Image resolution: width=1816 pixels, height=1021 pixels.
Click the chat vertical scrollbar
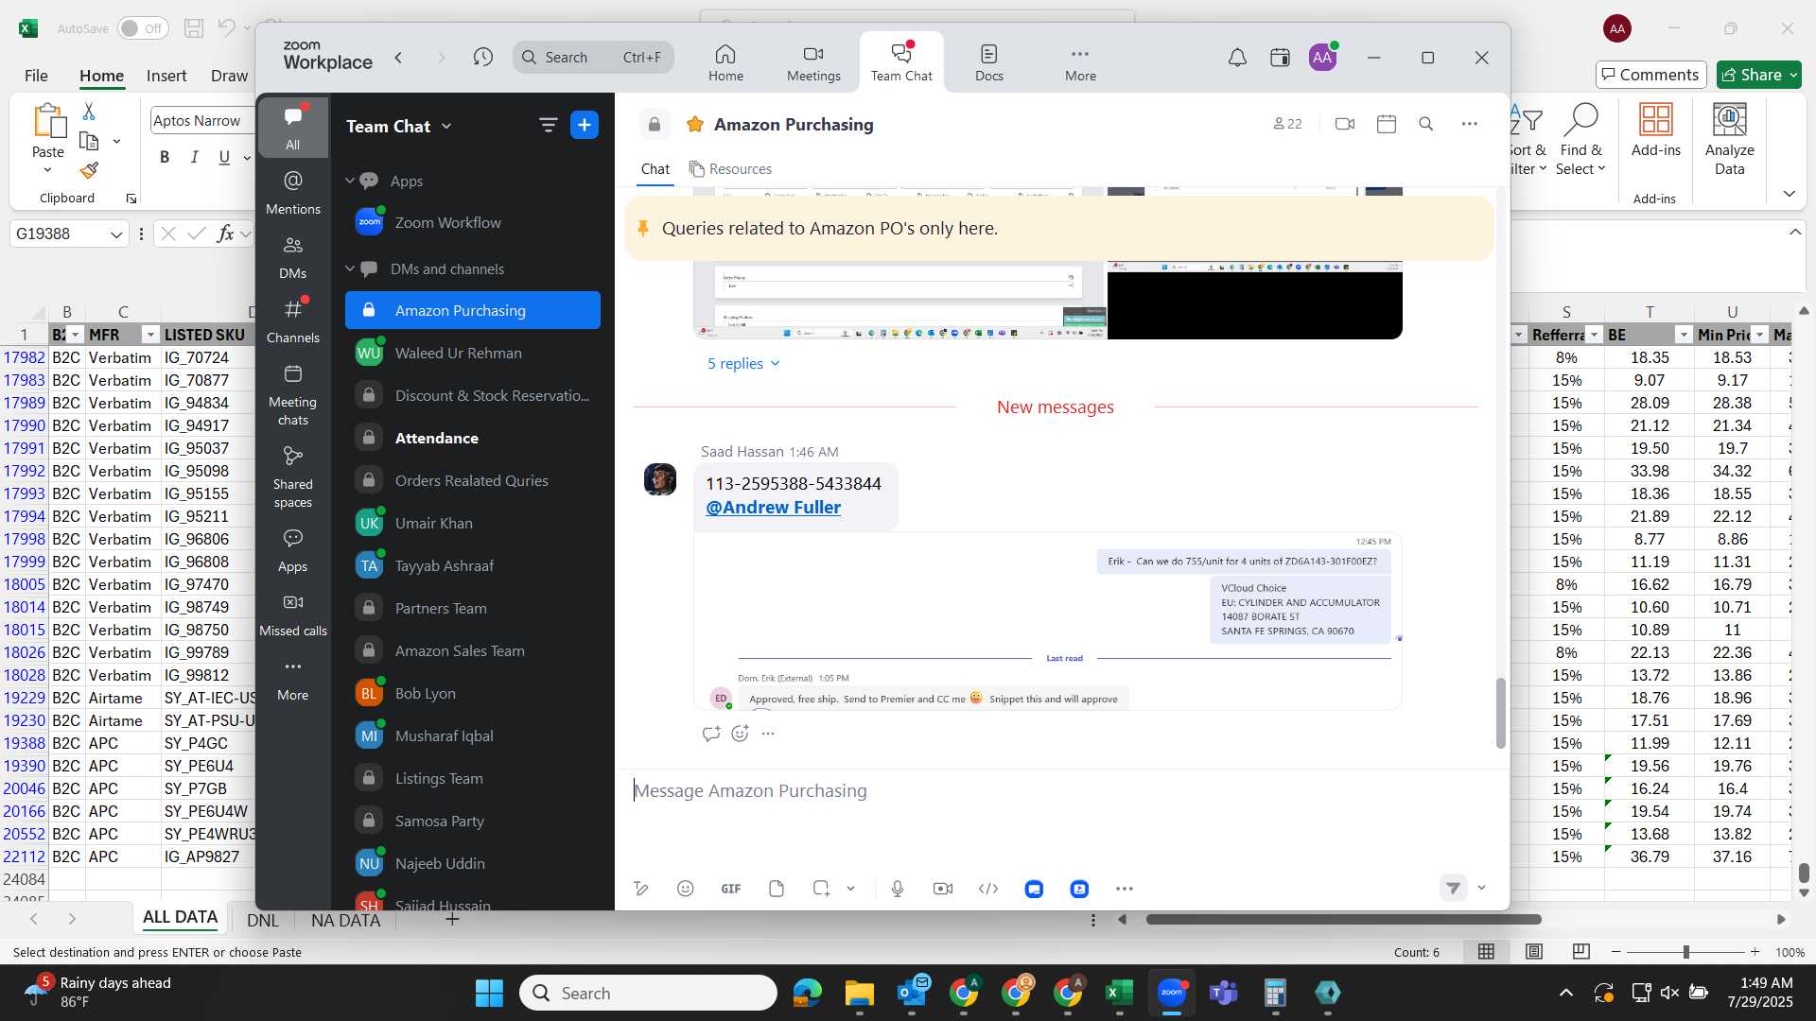point(1500,713)
